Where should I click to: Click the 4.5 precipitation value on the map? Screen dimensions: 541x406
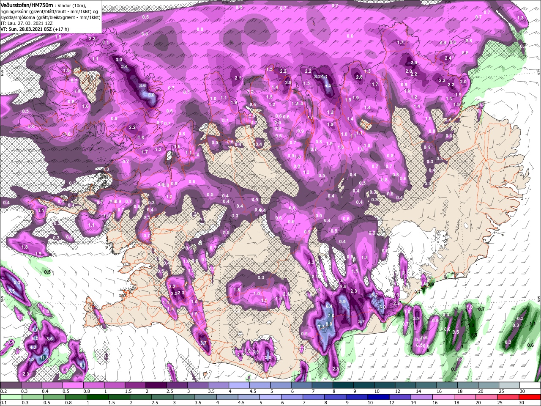coord(328,85)
